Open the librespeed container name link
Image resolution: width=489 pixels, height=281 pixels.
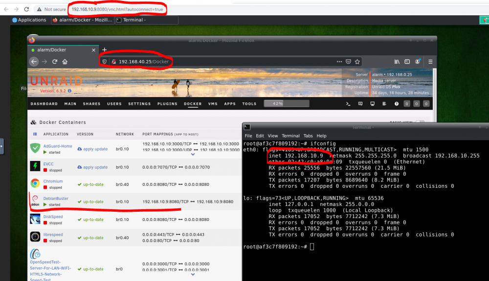(x=53, y=235)
